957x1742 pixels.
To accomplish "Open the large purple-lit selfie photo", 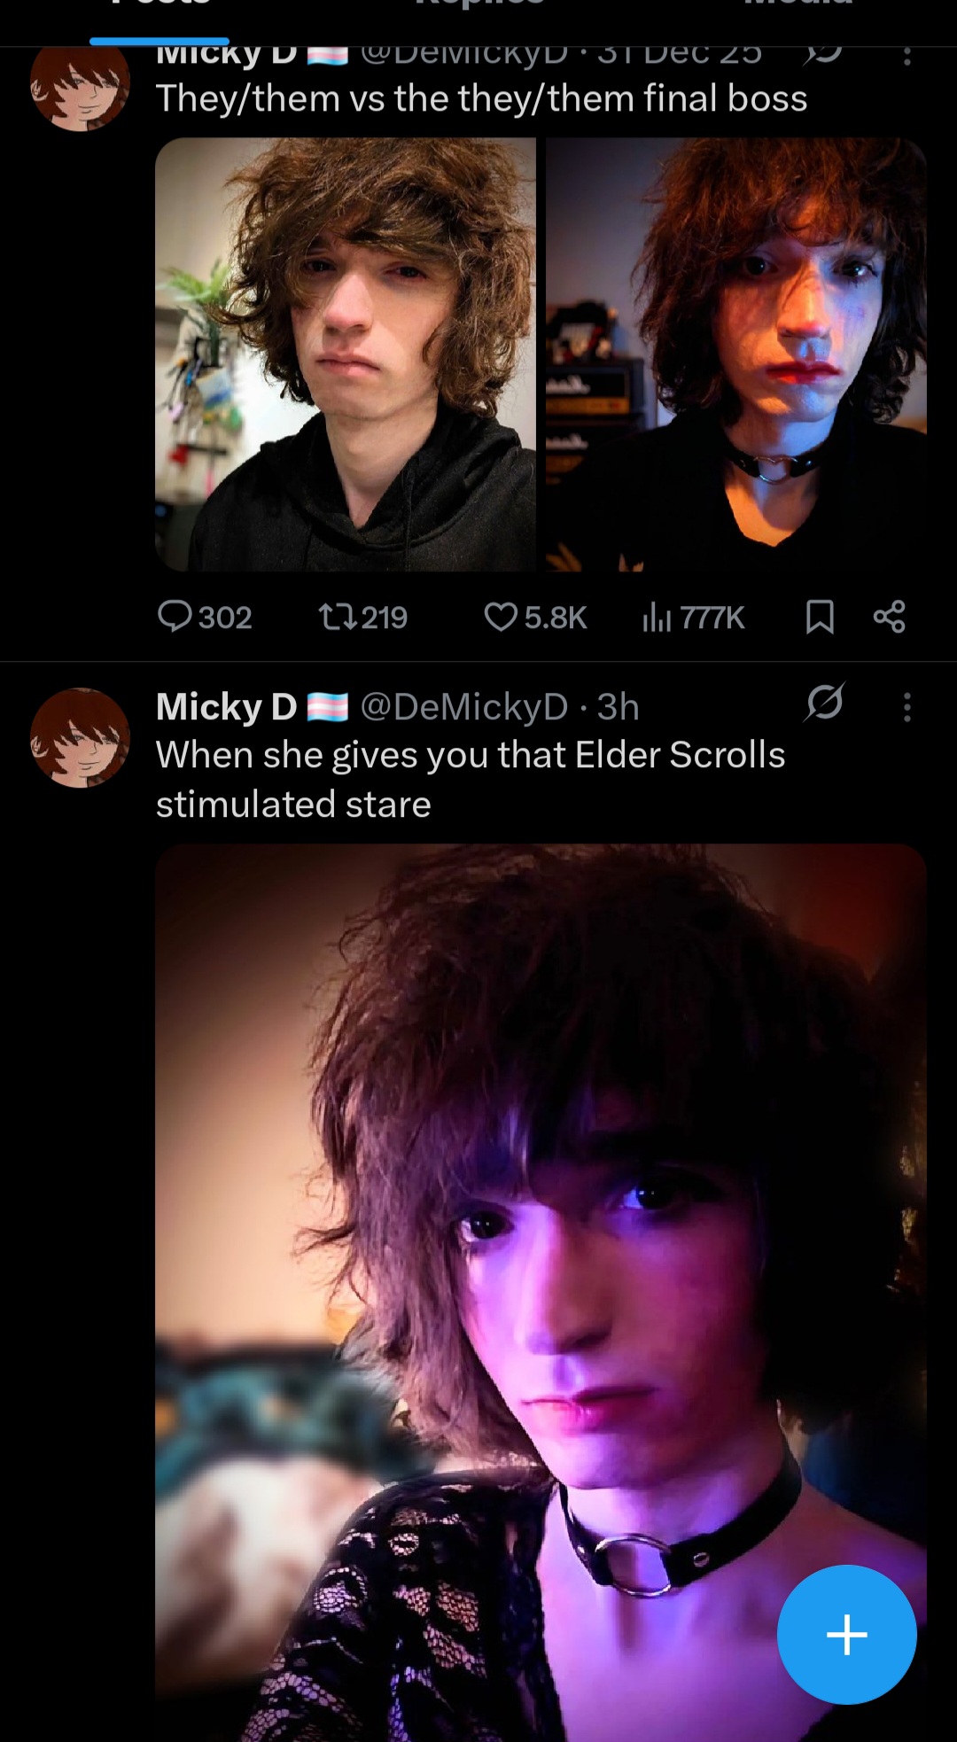I will [x=541, y=1293].
